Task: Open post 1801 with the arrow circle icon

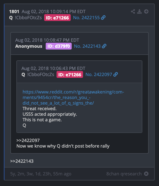Action: (146, 12)
